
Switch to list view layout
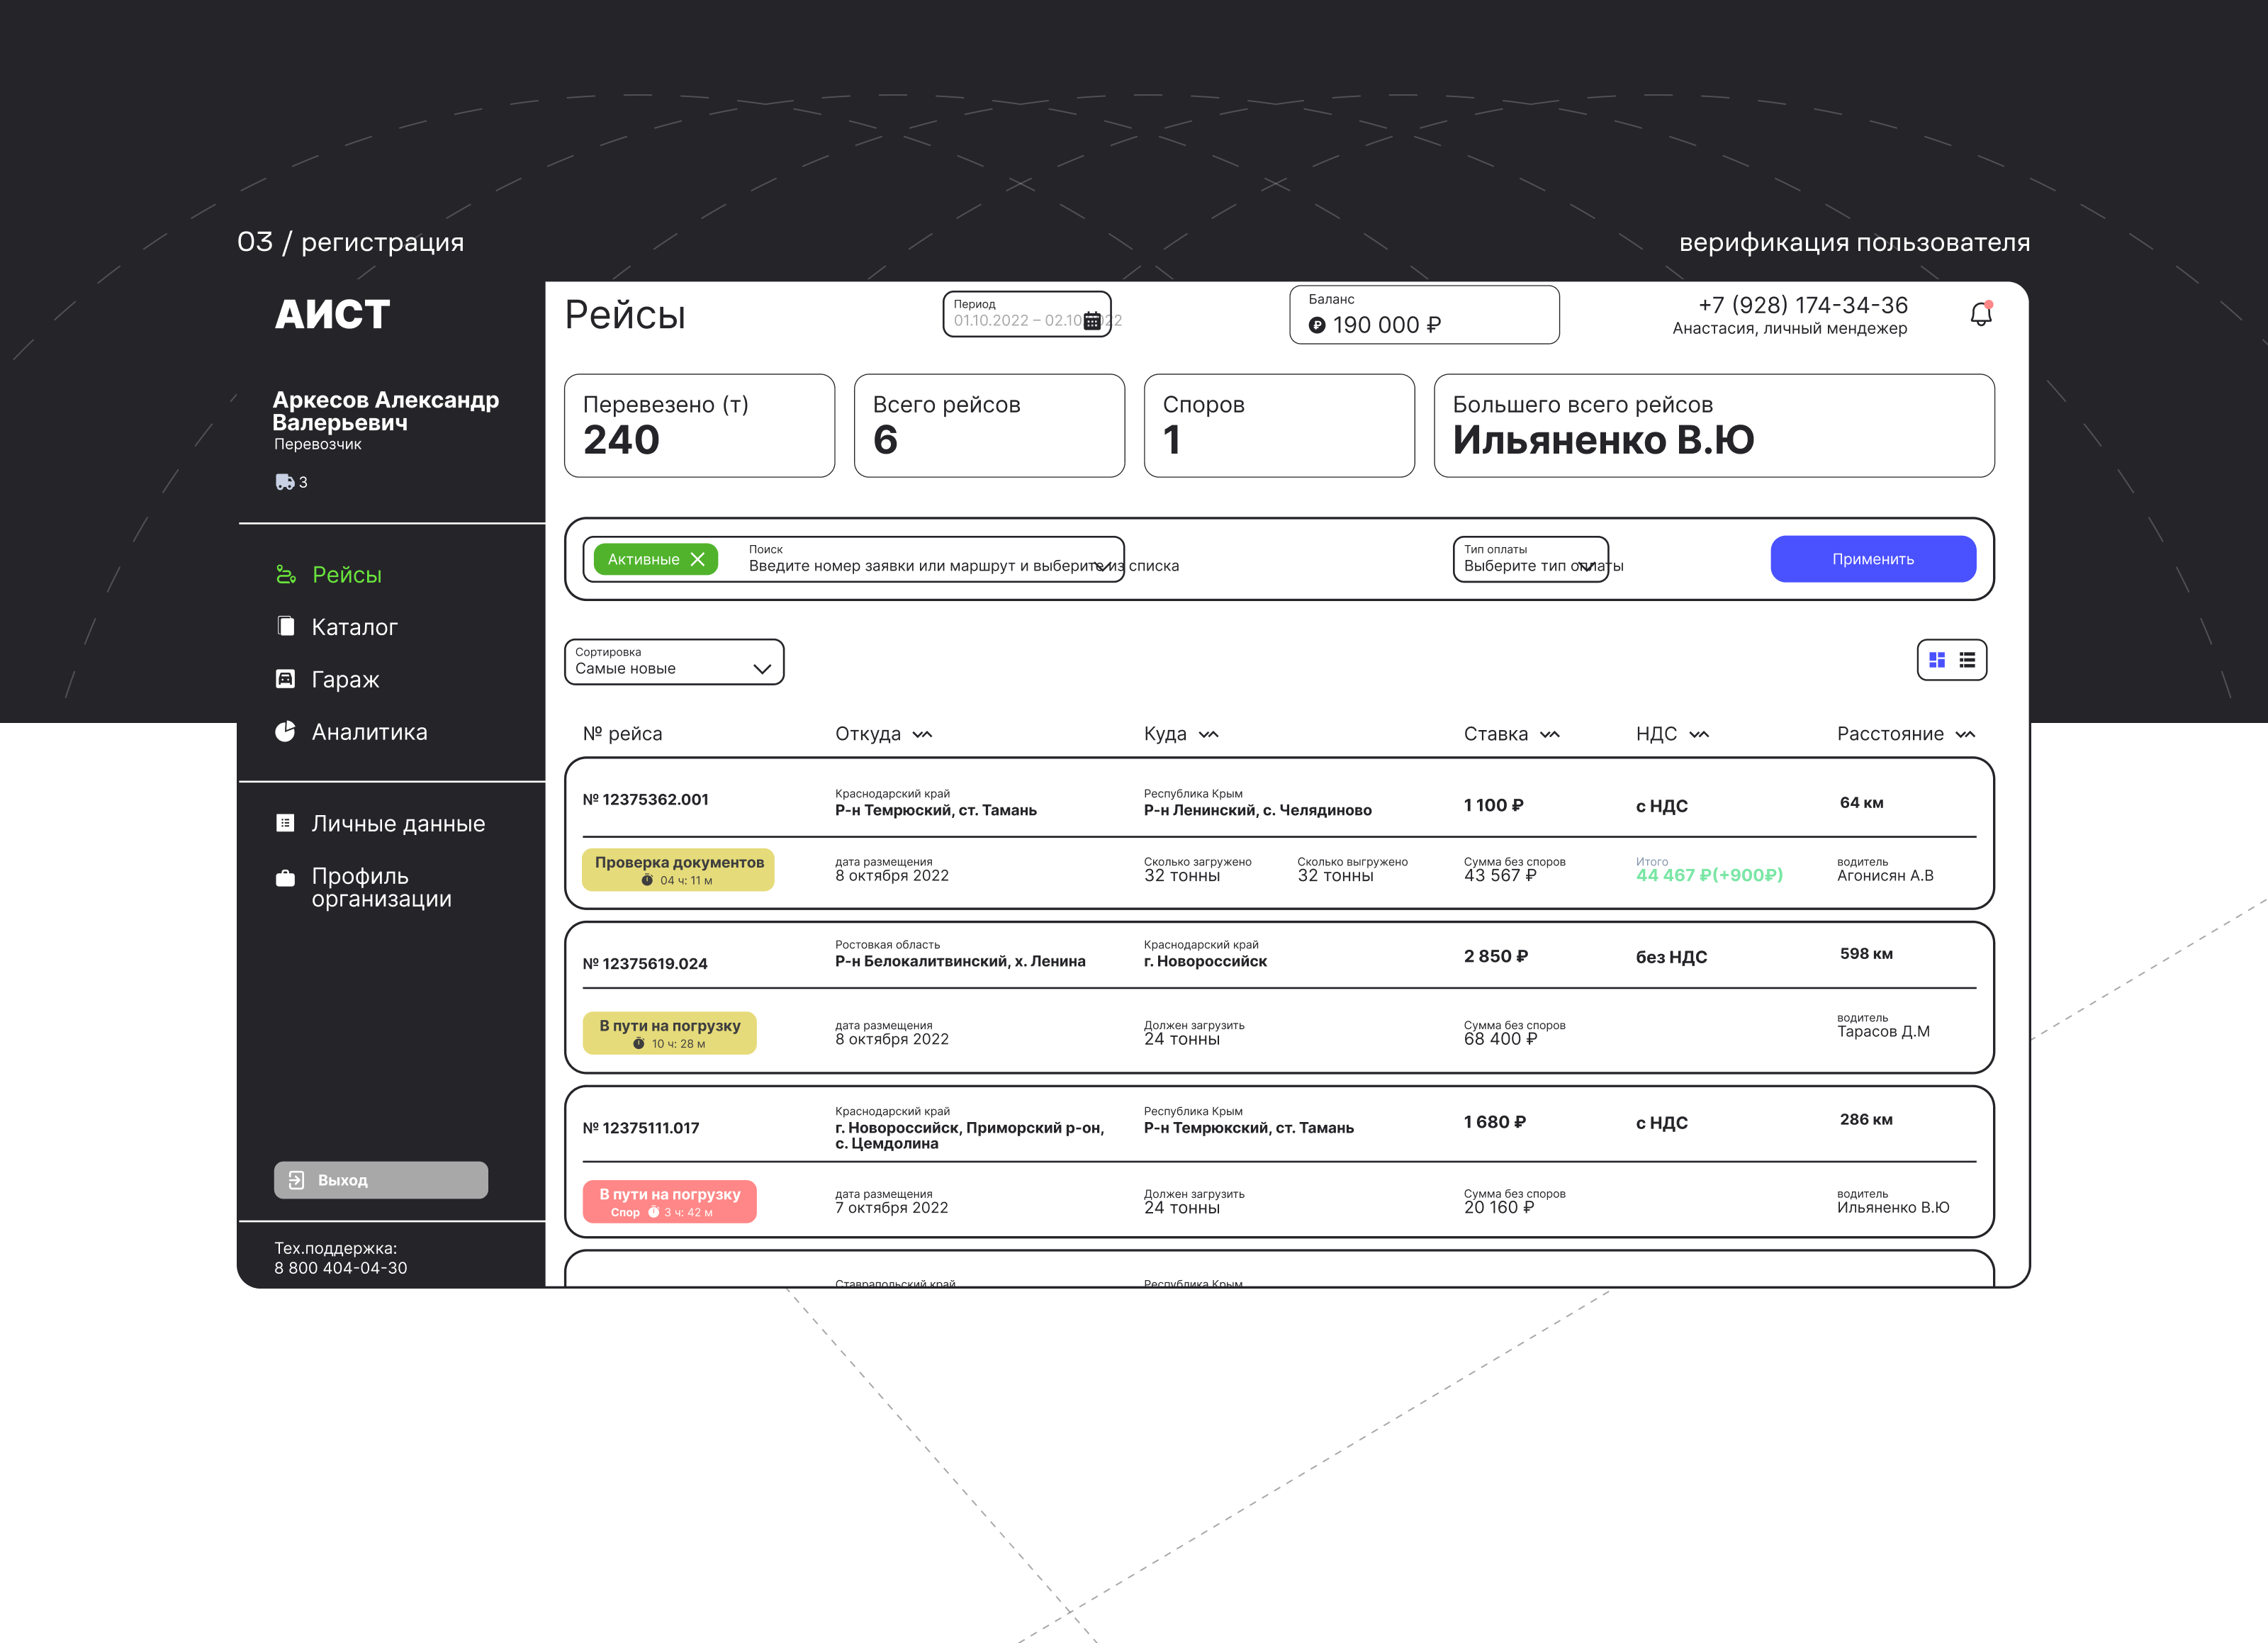click(1967, 660)
